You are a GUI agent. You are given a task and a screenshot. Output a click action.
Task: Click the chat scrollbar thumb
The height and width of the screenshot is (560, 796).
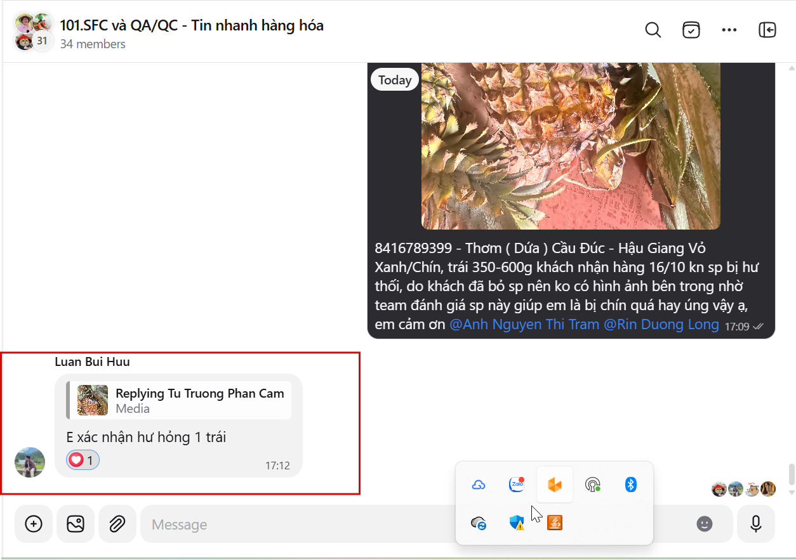pos(791,474)
